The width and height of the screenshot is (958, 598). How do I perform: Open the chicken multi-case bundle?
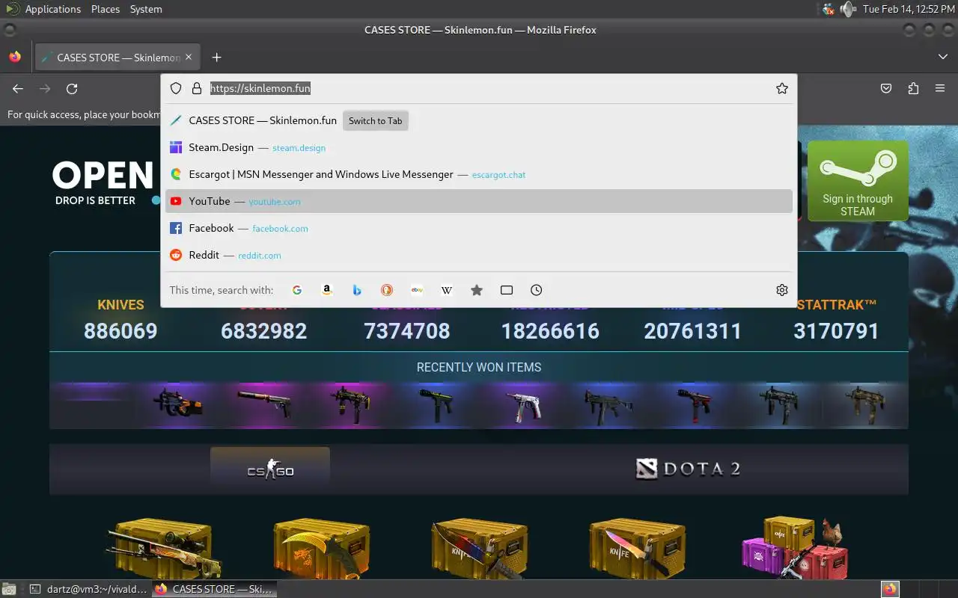tap(795, 548)
